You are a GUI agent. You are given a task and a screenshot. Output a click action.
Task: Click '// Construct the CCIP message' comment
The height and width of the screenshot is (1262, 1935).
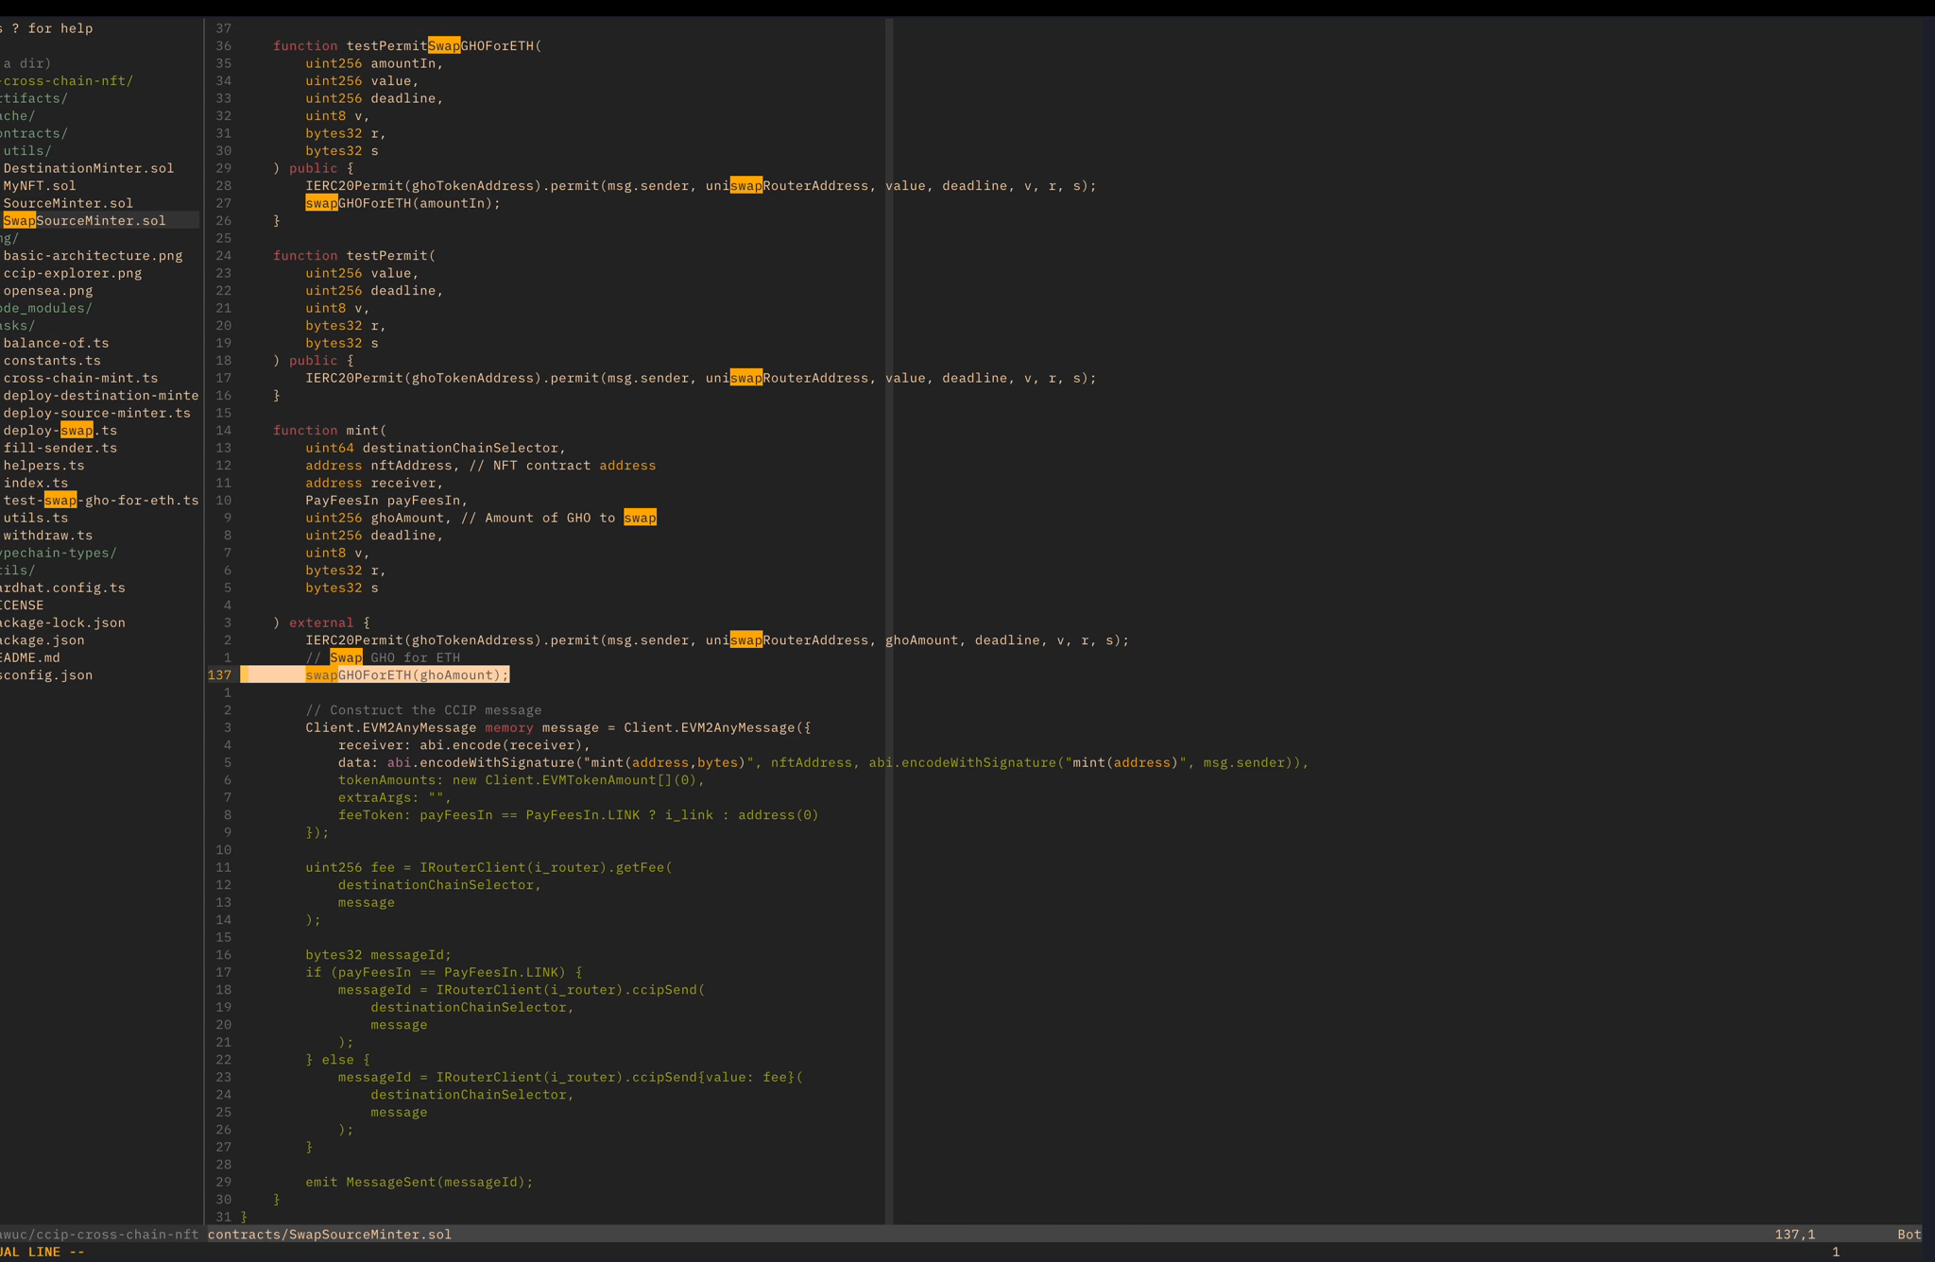[x=423, y=710]
